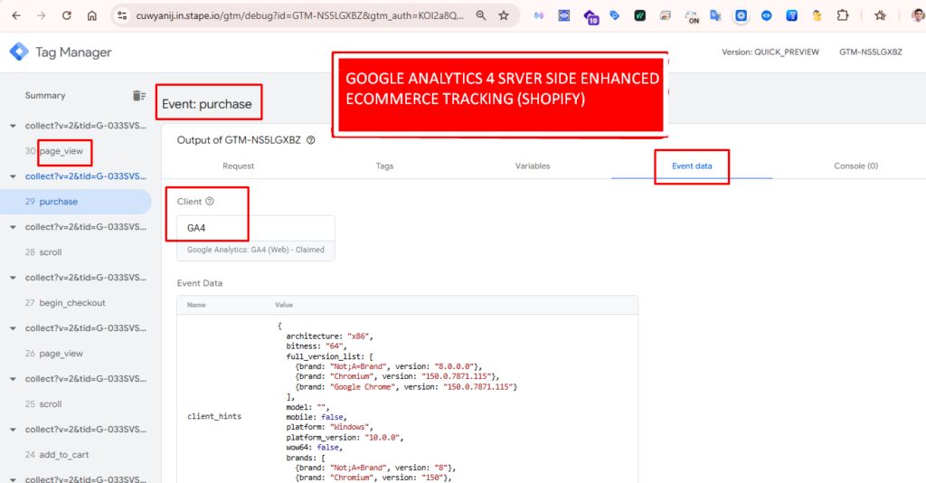Click the Value column header
The width and height of the screenshot is (926, 483).
coord(283,305)
